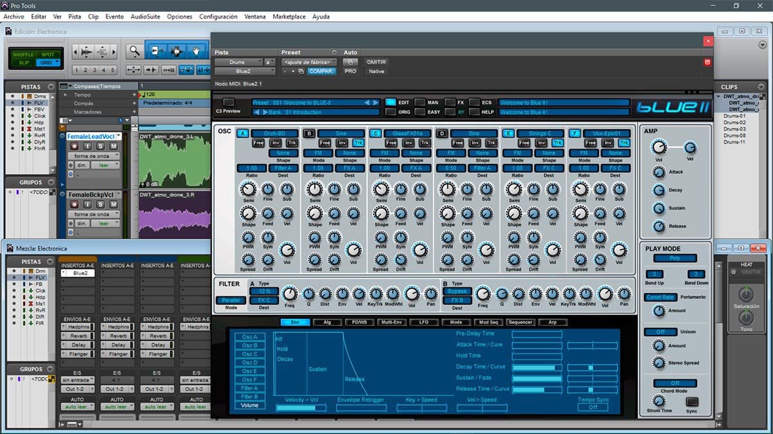Click the plug-in automation enable icon under Auto
This screenshot has height=434, width=773.
pos(350,62)
